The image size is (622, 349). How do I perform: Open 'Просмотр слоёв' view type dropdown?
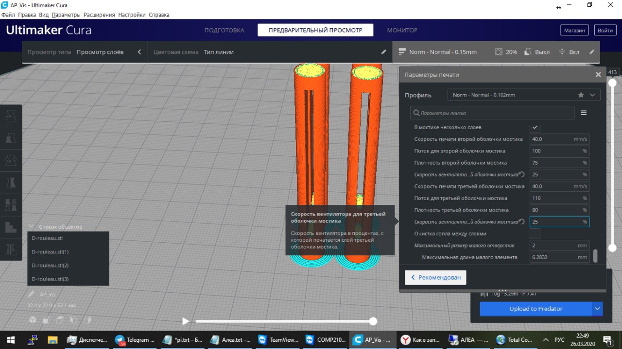pos(100,52)
